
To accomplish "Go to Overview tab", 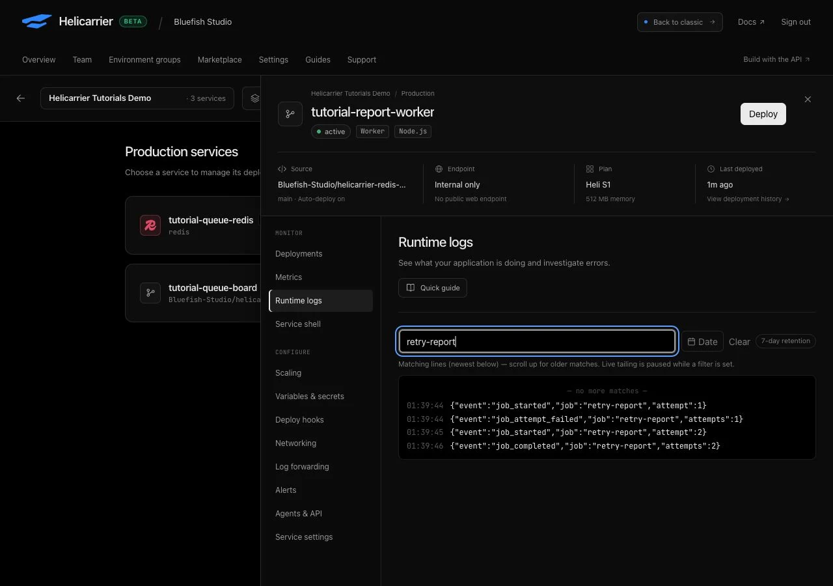I will 39,60.
